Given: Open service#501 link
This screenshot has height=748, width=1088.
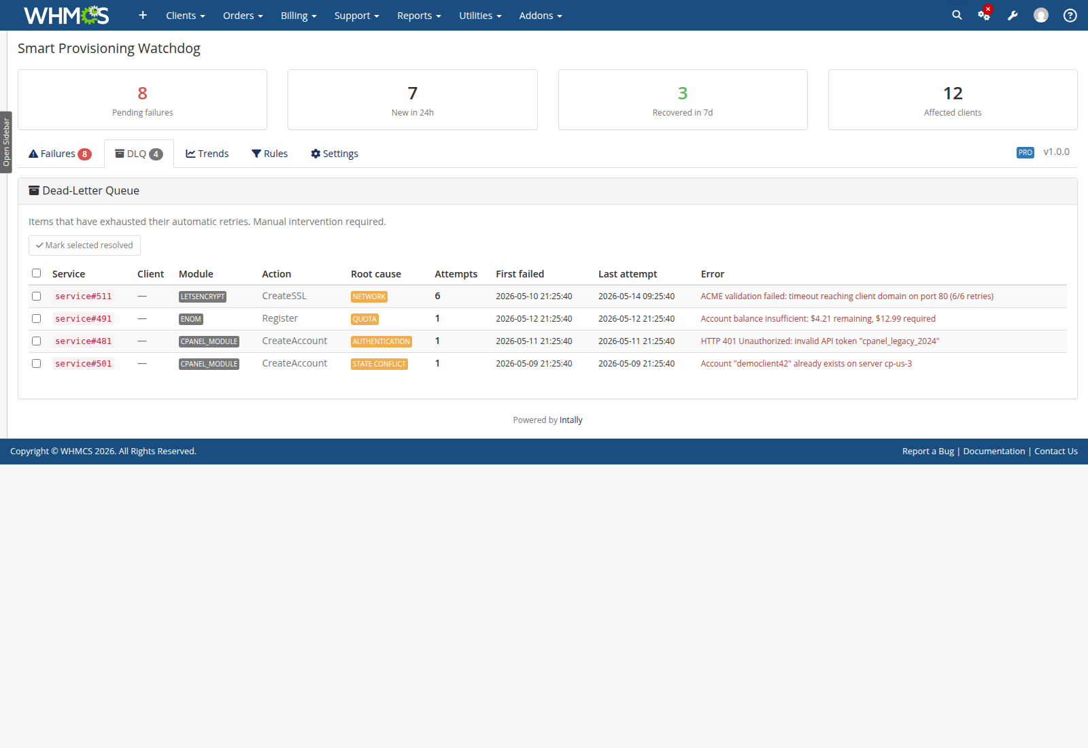Looking at the screenshot, I should click(83, 364).
